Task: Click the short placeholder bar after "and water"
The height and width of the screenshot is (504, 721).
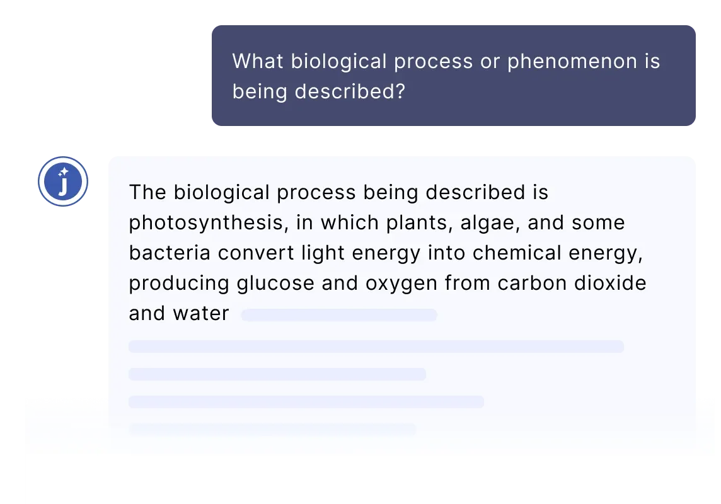Action: click(339, 315)
